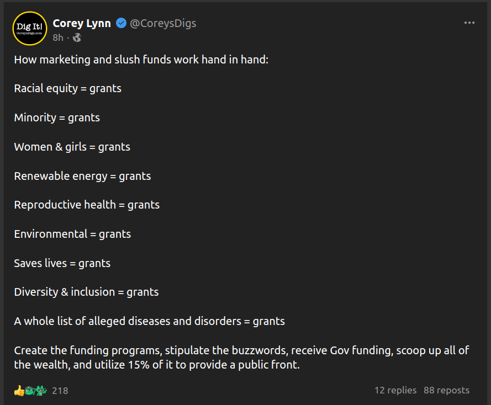
Task: Click the globe public visibility icon
Action: (77, 38)
